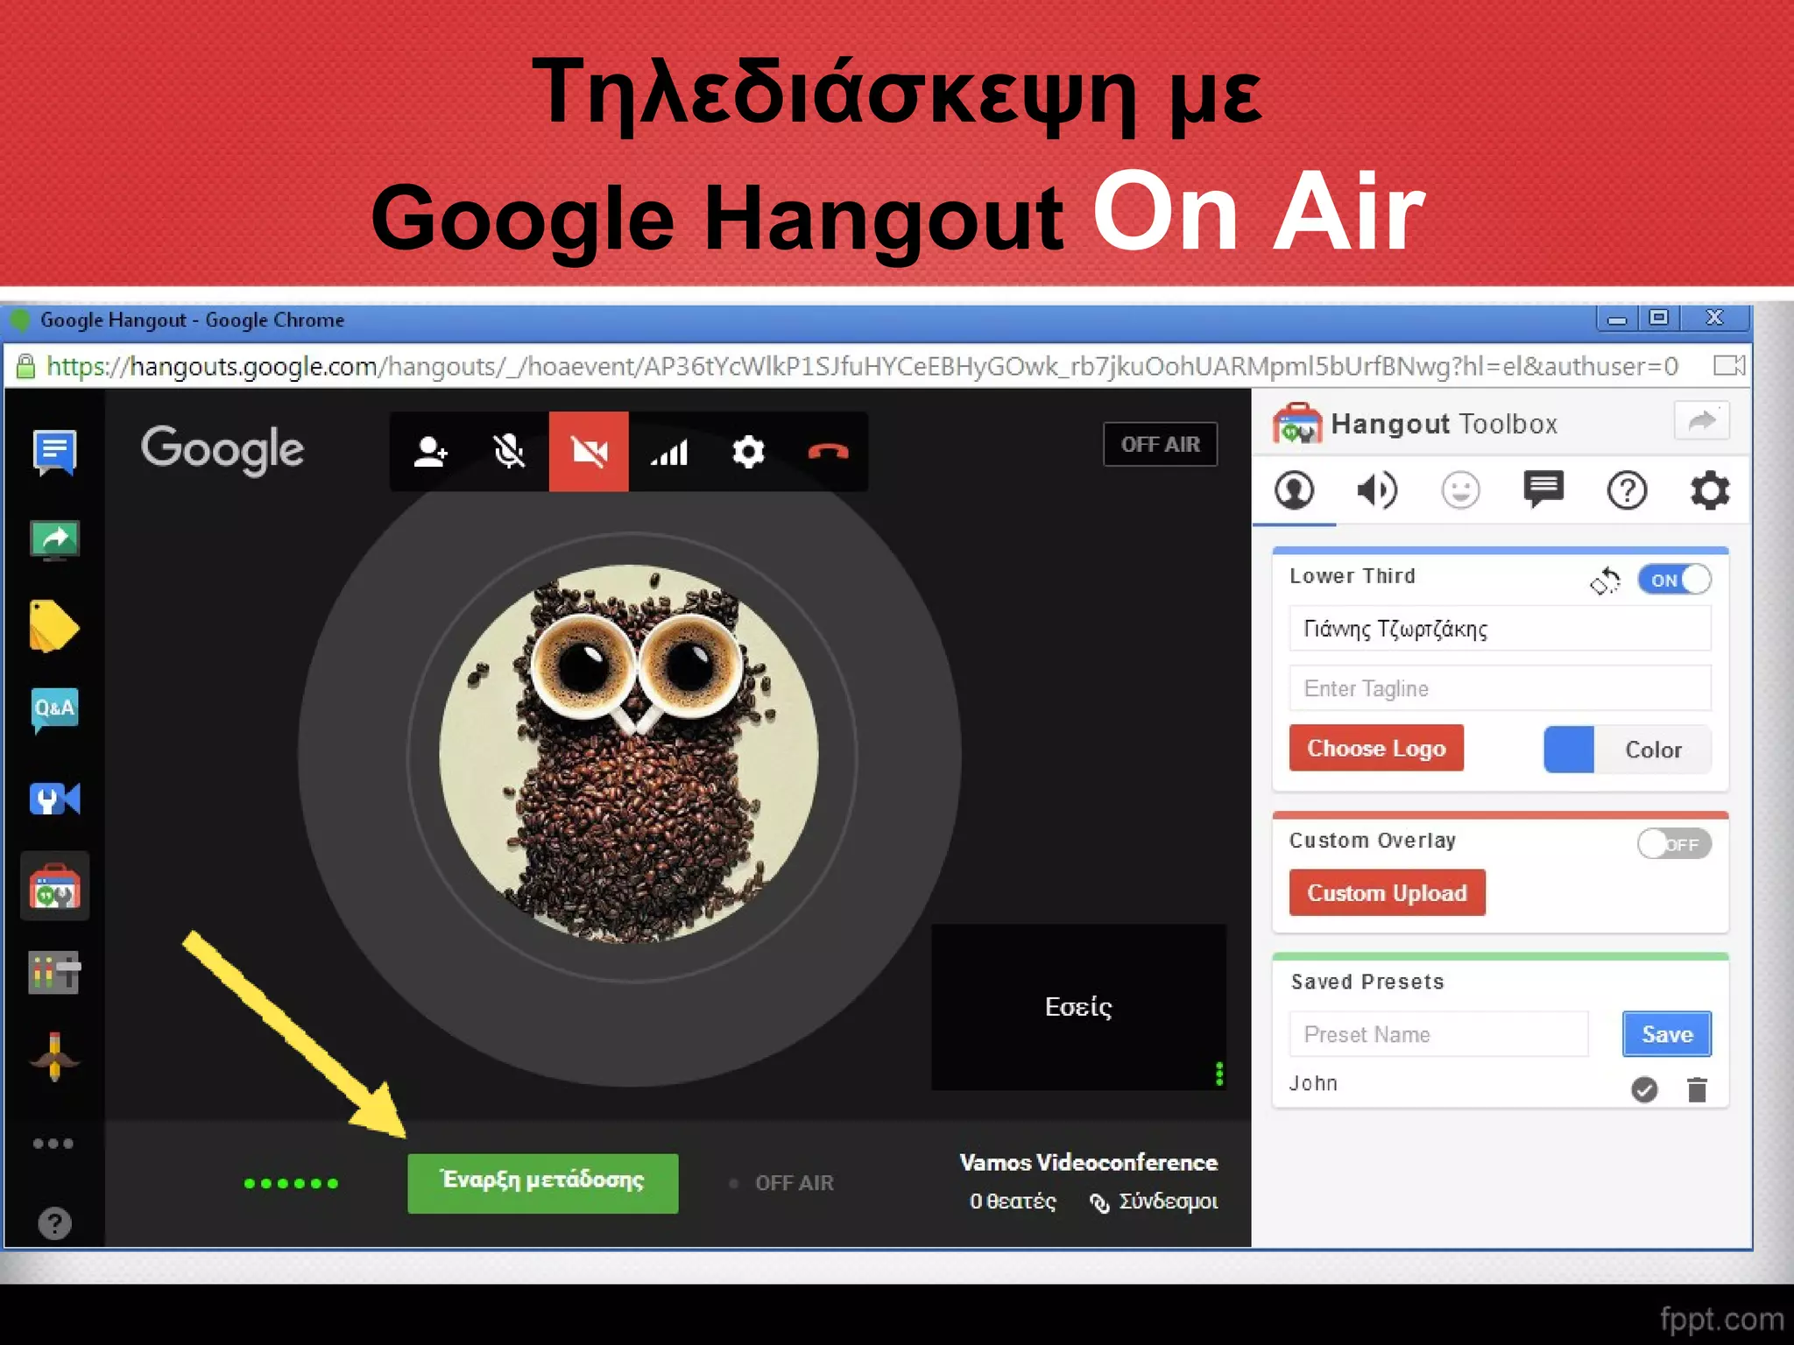
Task: Open the chat app in sidebar
Action: point(54,452)
